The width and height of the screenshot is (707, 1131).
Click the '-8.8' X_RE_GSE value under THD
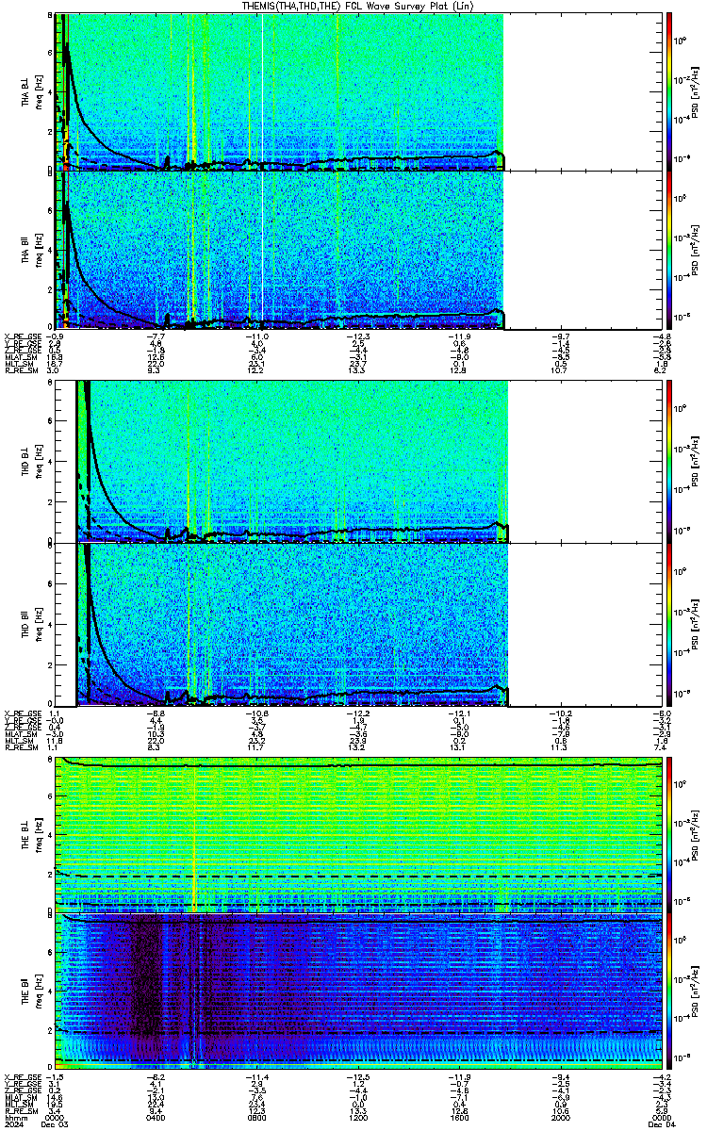157,713
